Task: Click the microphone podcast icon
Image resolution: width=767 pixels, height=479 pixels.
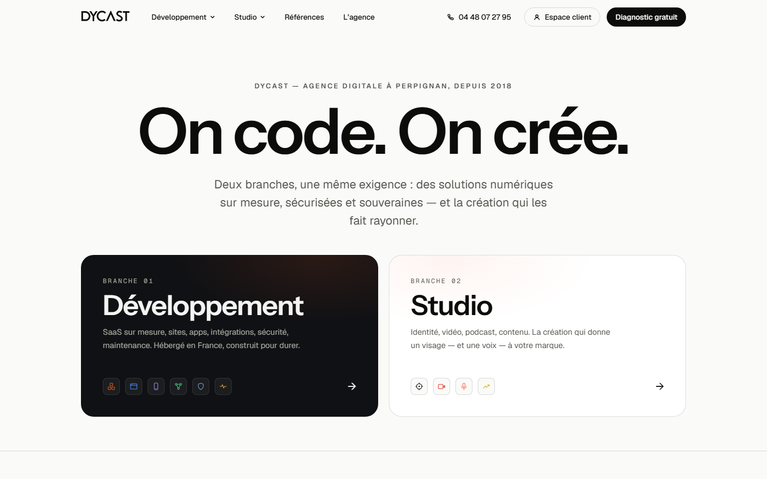Action: 464,386
